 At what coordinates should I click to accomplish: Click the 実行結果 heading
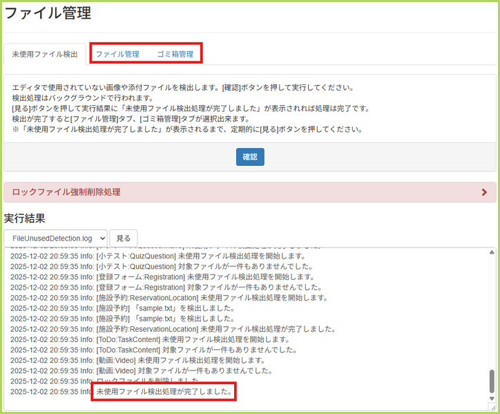click(x=25, y=218)
